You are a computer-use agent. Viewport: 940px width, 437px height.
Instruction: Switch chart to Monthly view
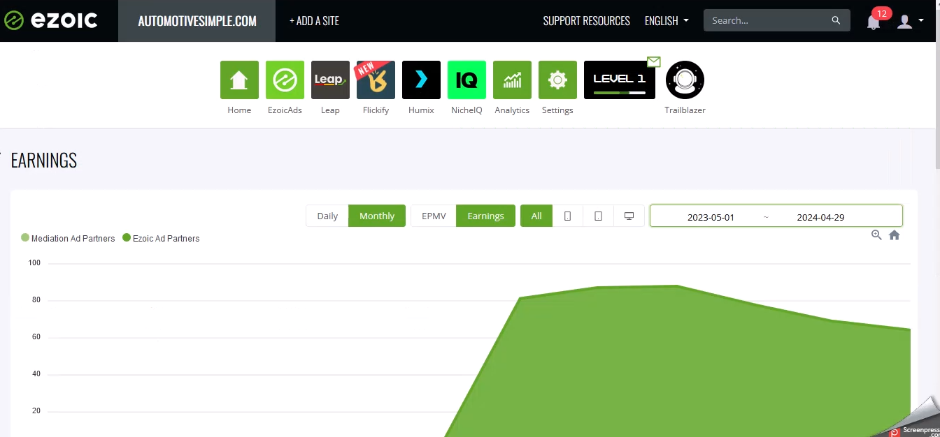(377, 216)
